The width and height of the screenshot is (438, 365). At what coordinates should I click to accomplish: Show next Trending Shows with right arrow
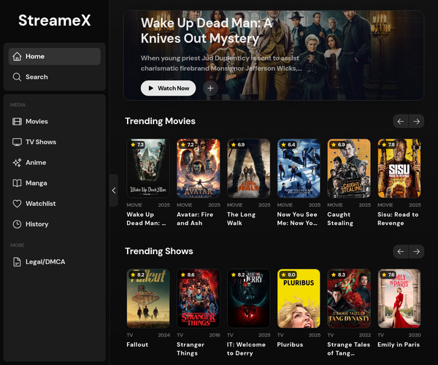pyautogui.click(x=417, y=252)
